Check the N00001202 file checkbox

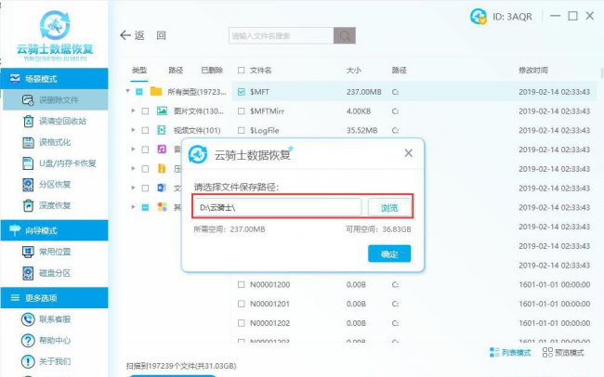click(242, 323)
